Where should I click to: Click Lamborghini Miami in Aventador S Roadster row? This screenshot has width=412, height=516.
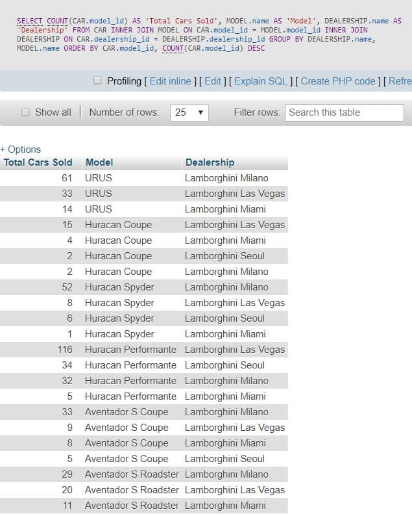tap(225, 506)
